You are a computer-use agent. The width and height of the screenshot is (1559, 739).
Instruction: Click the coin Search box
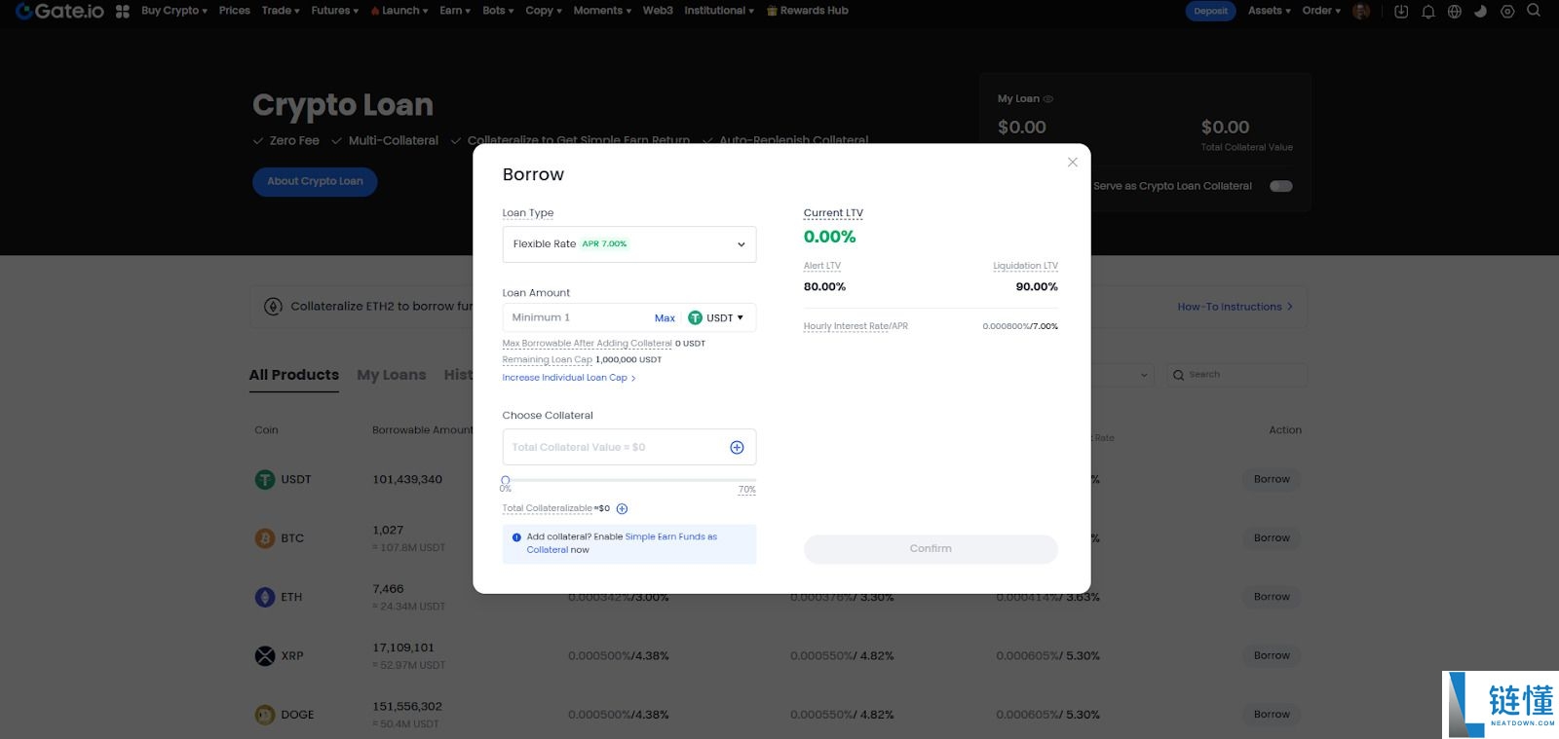[1237, 375]
